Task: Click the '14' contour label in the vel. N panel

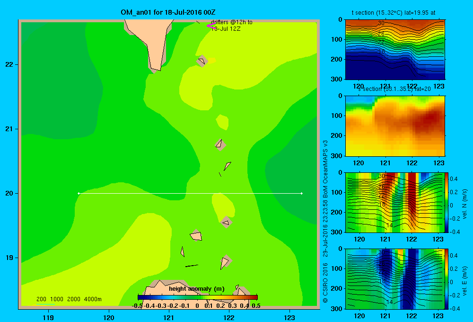Action: tap(389, 225)
